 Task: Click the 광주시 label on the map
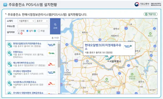click(141, 82)
